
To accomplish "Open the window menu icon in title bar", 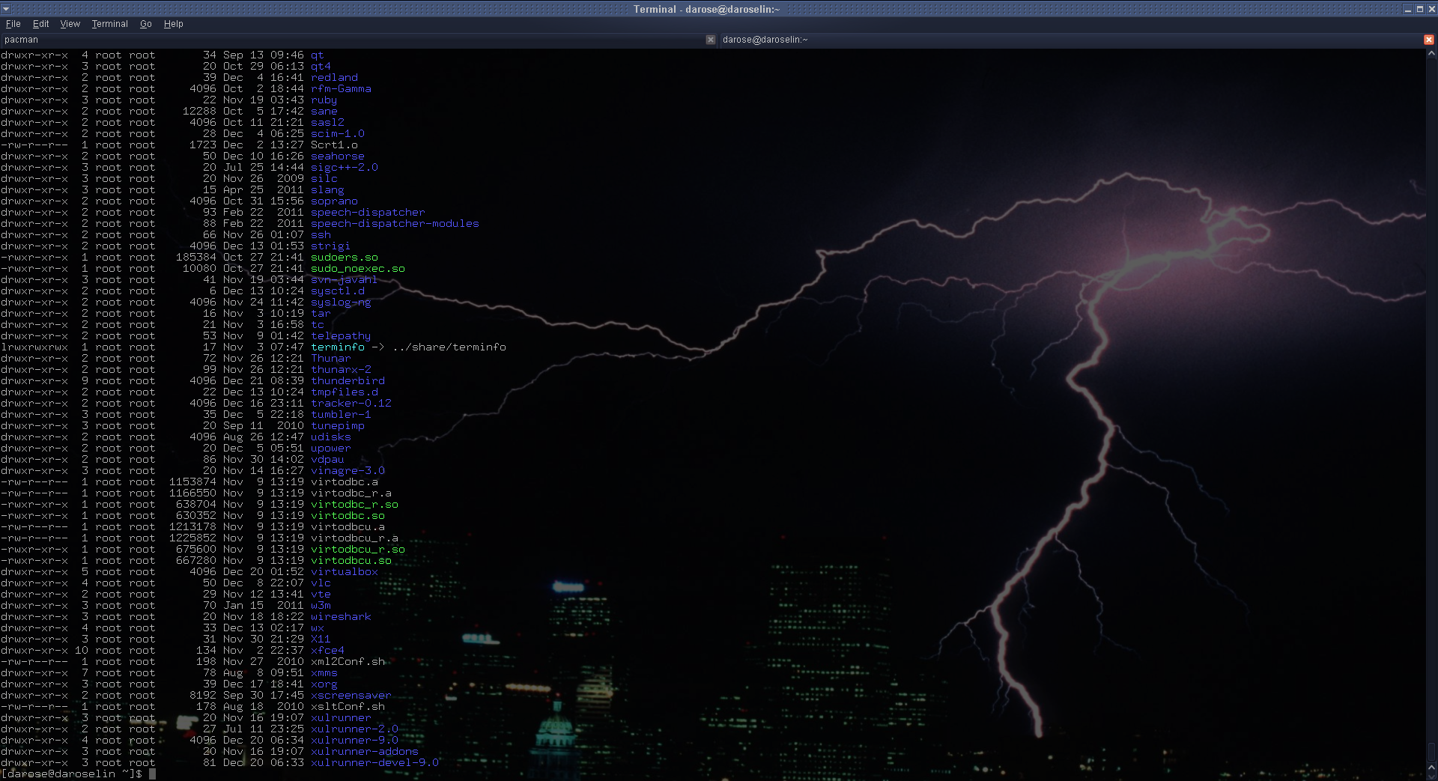I will pos(5,9).
